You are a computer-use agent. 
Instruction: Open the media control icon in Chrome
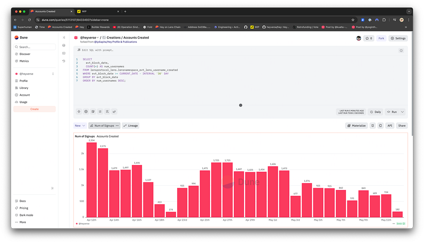[x=394, y=20]
